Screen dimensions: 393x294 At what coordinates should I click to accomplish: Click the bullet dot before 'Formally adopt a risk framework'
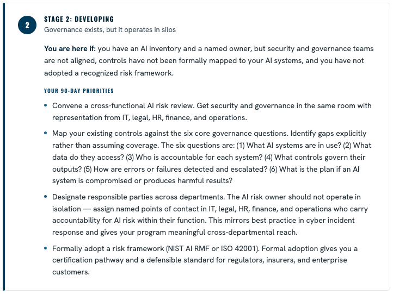[45, 248]
